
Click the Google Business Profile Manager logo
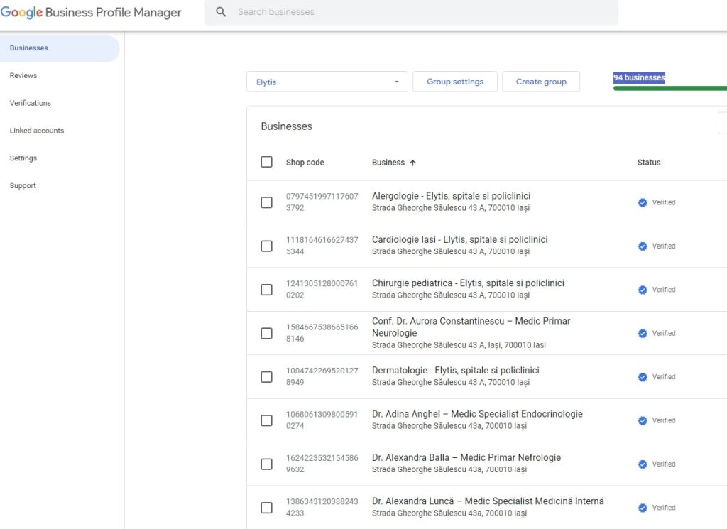tap(91, 13)
